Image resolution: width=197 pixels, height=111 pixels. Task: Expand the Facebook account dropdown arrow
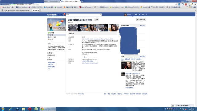coord(147,14)
